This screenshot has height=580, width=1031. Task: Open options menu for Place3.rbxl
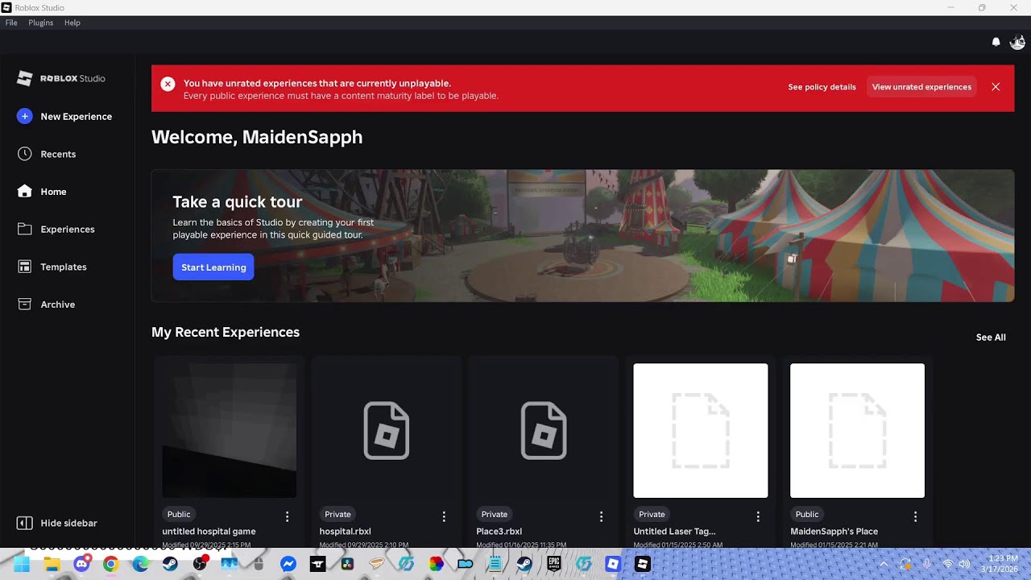pyautogui.click(x=601, y=516)
